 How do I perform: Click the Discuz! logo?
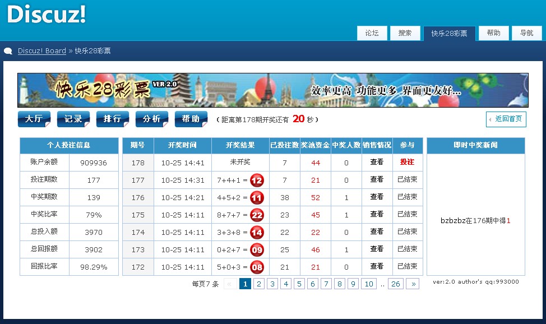(x=47, y=15)
